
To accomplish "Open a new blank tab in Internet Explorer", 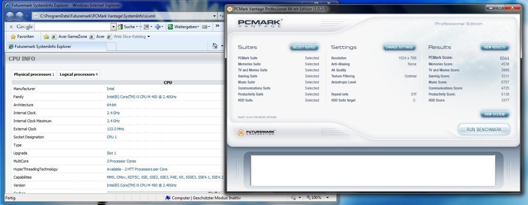I will (x=111, y=47).
